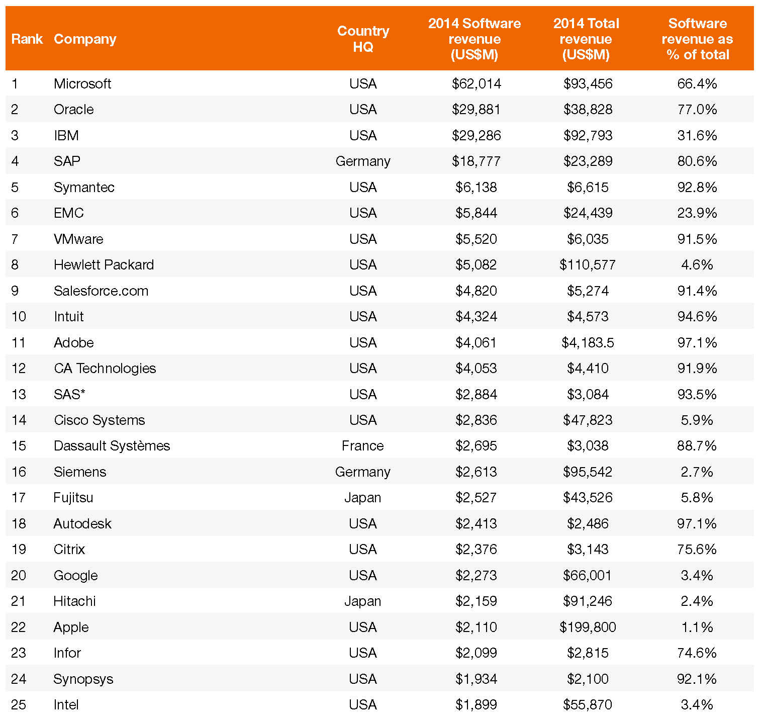
Task: Click the Rank column header
Action: pos(27,39)
